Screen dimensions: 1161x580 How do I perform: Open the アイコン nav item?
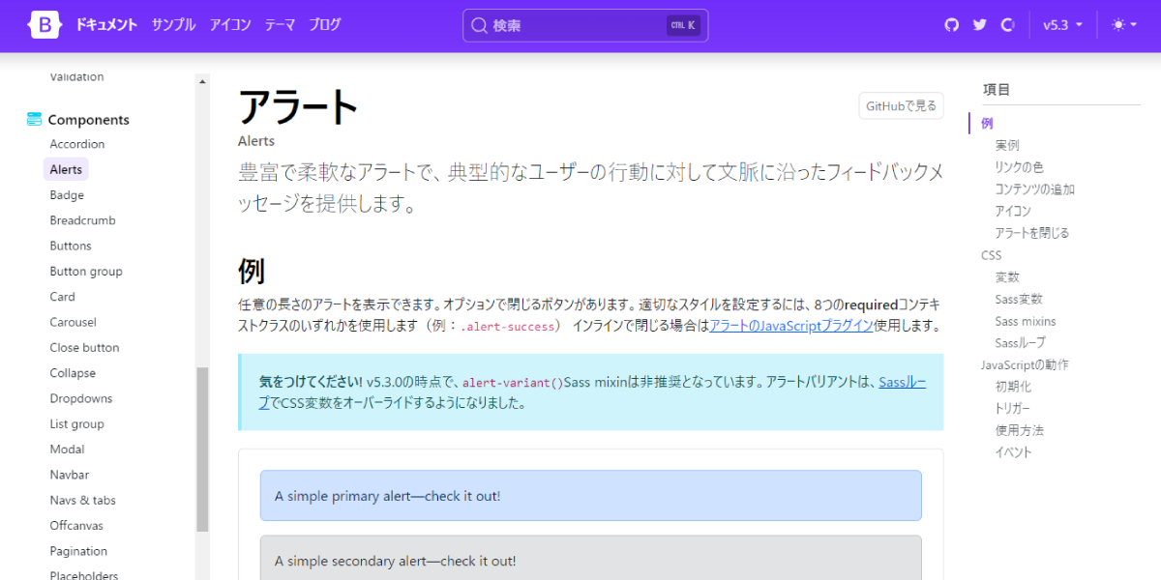230,25
